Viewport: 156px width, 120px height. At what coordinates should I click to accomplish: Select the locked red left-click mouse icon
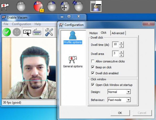click(39, 7)
